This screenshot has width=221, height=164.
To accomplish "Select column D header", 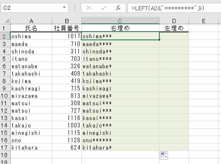I will 174,21.
